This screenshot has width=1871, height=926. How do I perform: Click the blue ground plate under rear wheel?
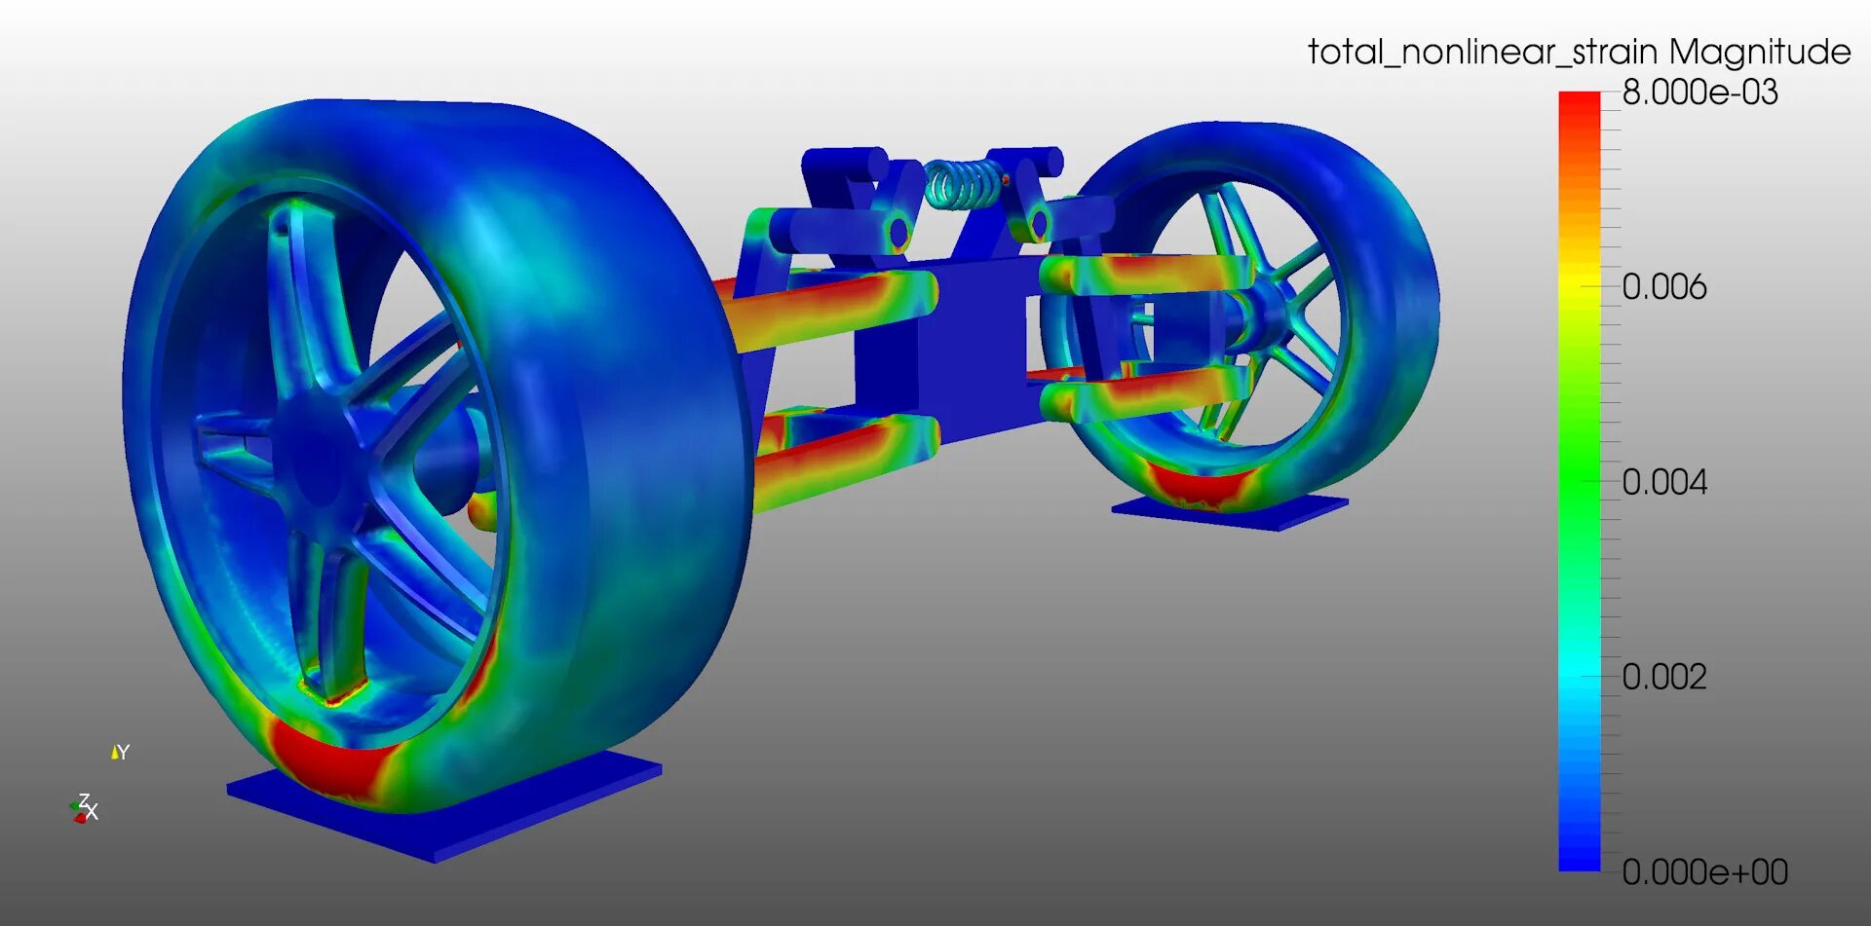(x=1230, y=512)
